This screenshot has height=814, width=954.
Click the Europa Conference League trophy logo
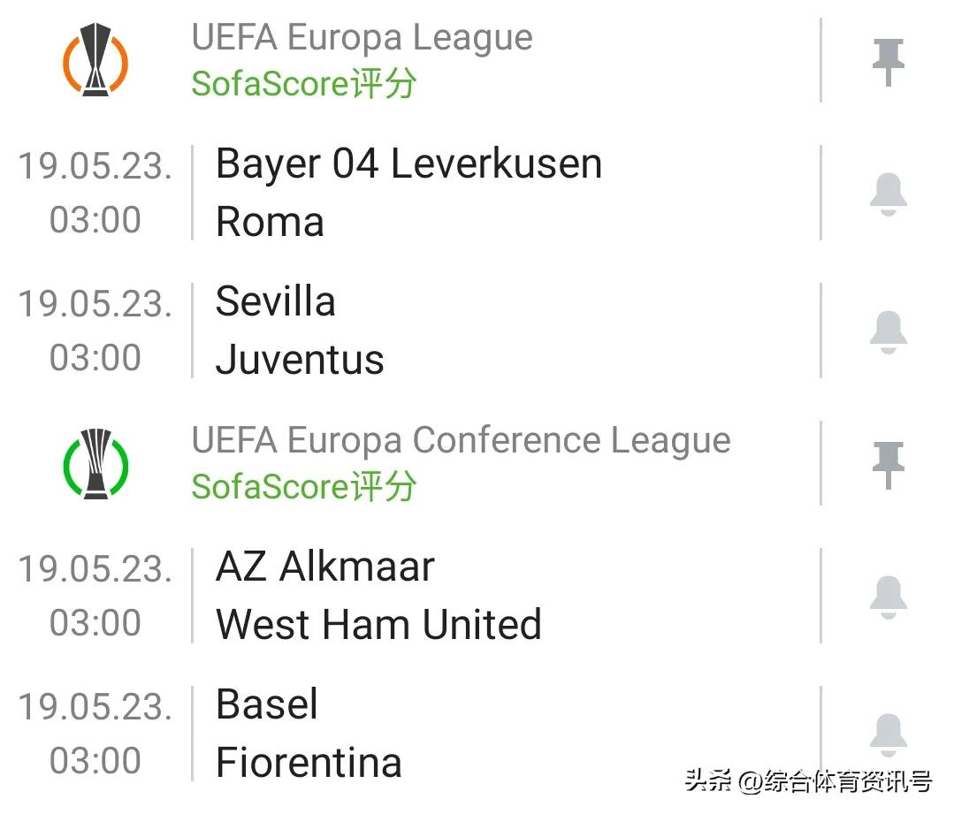click(x=95, y=463)
